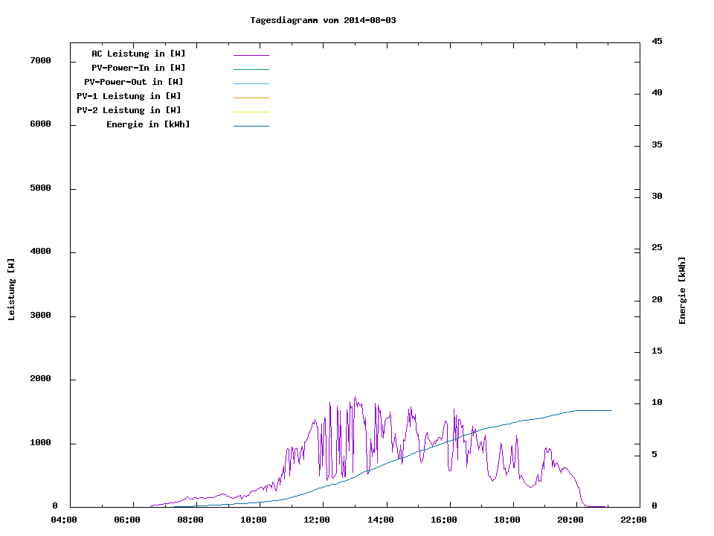Click the 7000 value on the power axis
Screen dimensions: 714x536
tap(40, 60)
